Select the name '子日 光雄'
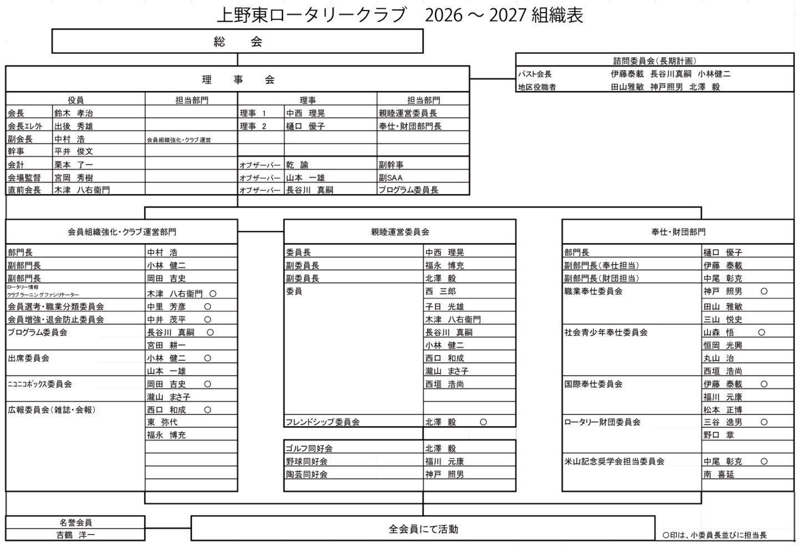The image size is (799, 546). pyautogui.click(x=444, y=306)
